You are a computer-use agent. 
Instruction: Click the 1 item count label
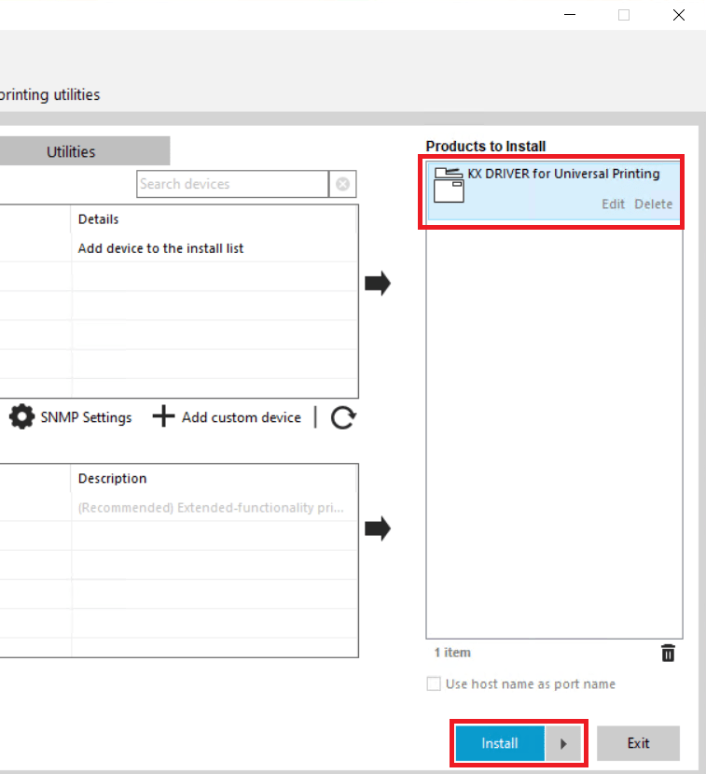click(452, 653)
